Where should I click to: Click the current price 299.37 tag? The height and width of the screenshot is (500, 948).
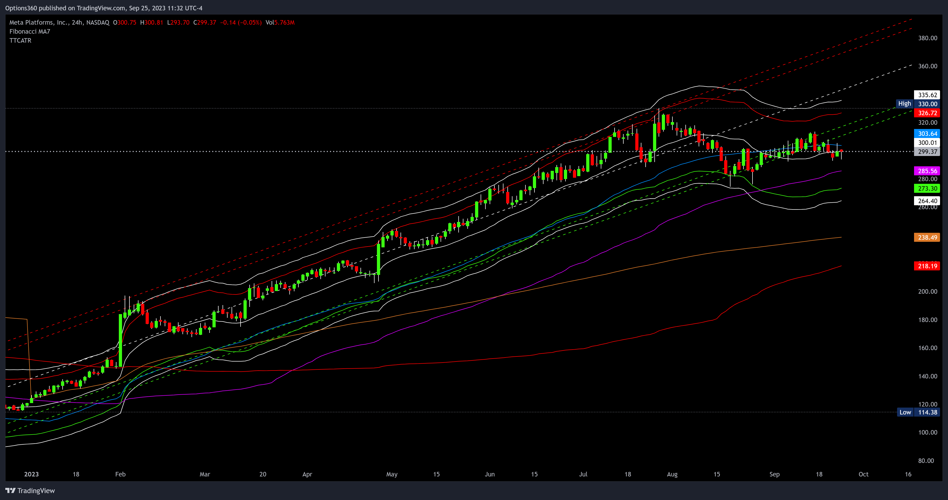pos(927,152)
